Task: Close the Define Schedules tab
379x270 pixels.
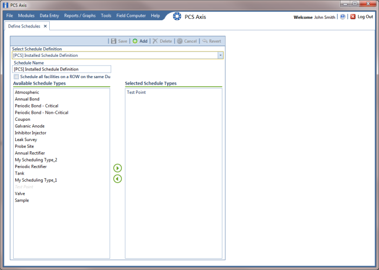Action: click(x=45, y=26)
